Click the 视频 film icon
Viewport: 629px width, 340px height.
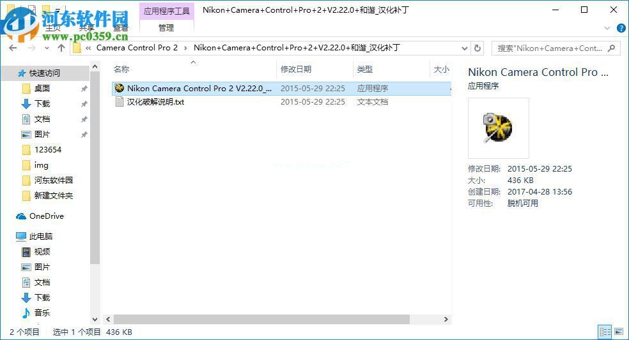coord(26,252)
